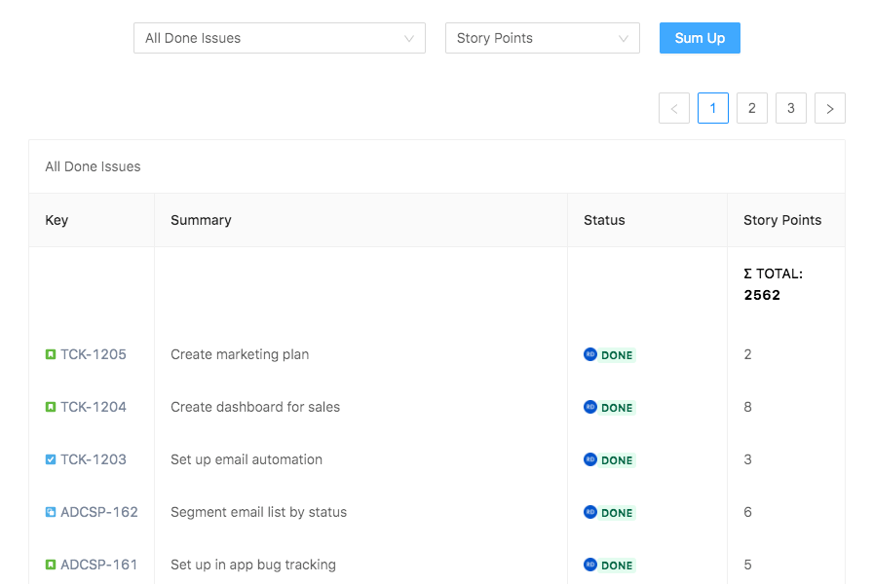Go to page 3 of results

791,108
